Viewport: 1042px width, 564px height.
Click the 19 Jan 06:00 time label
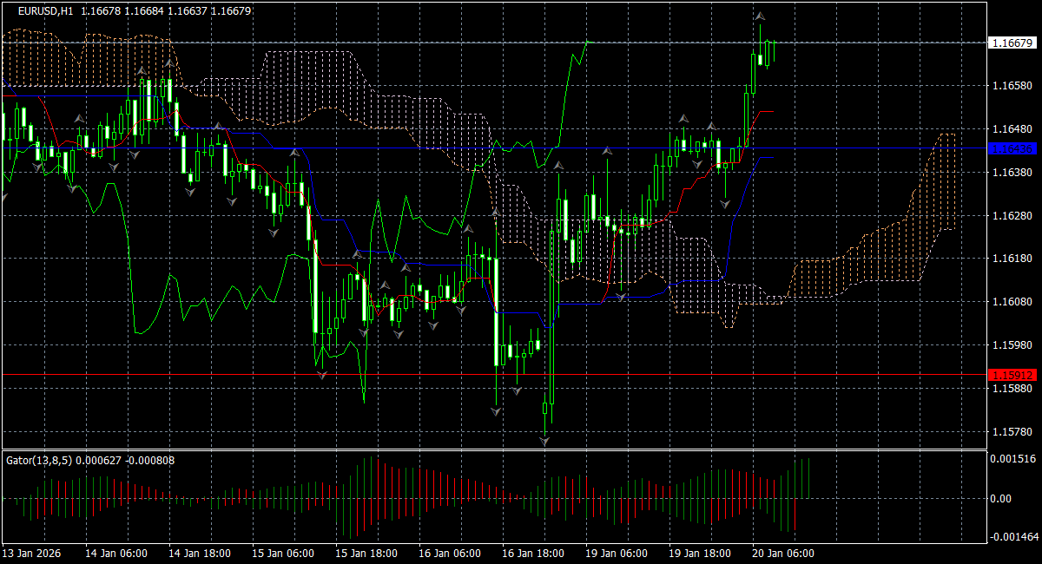click(615, 554)
